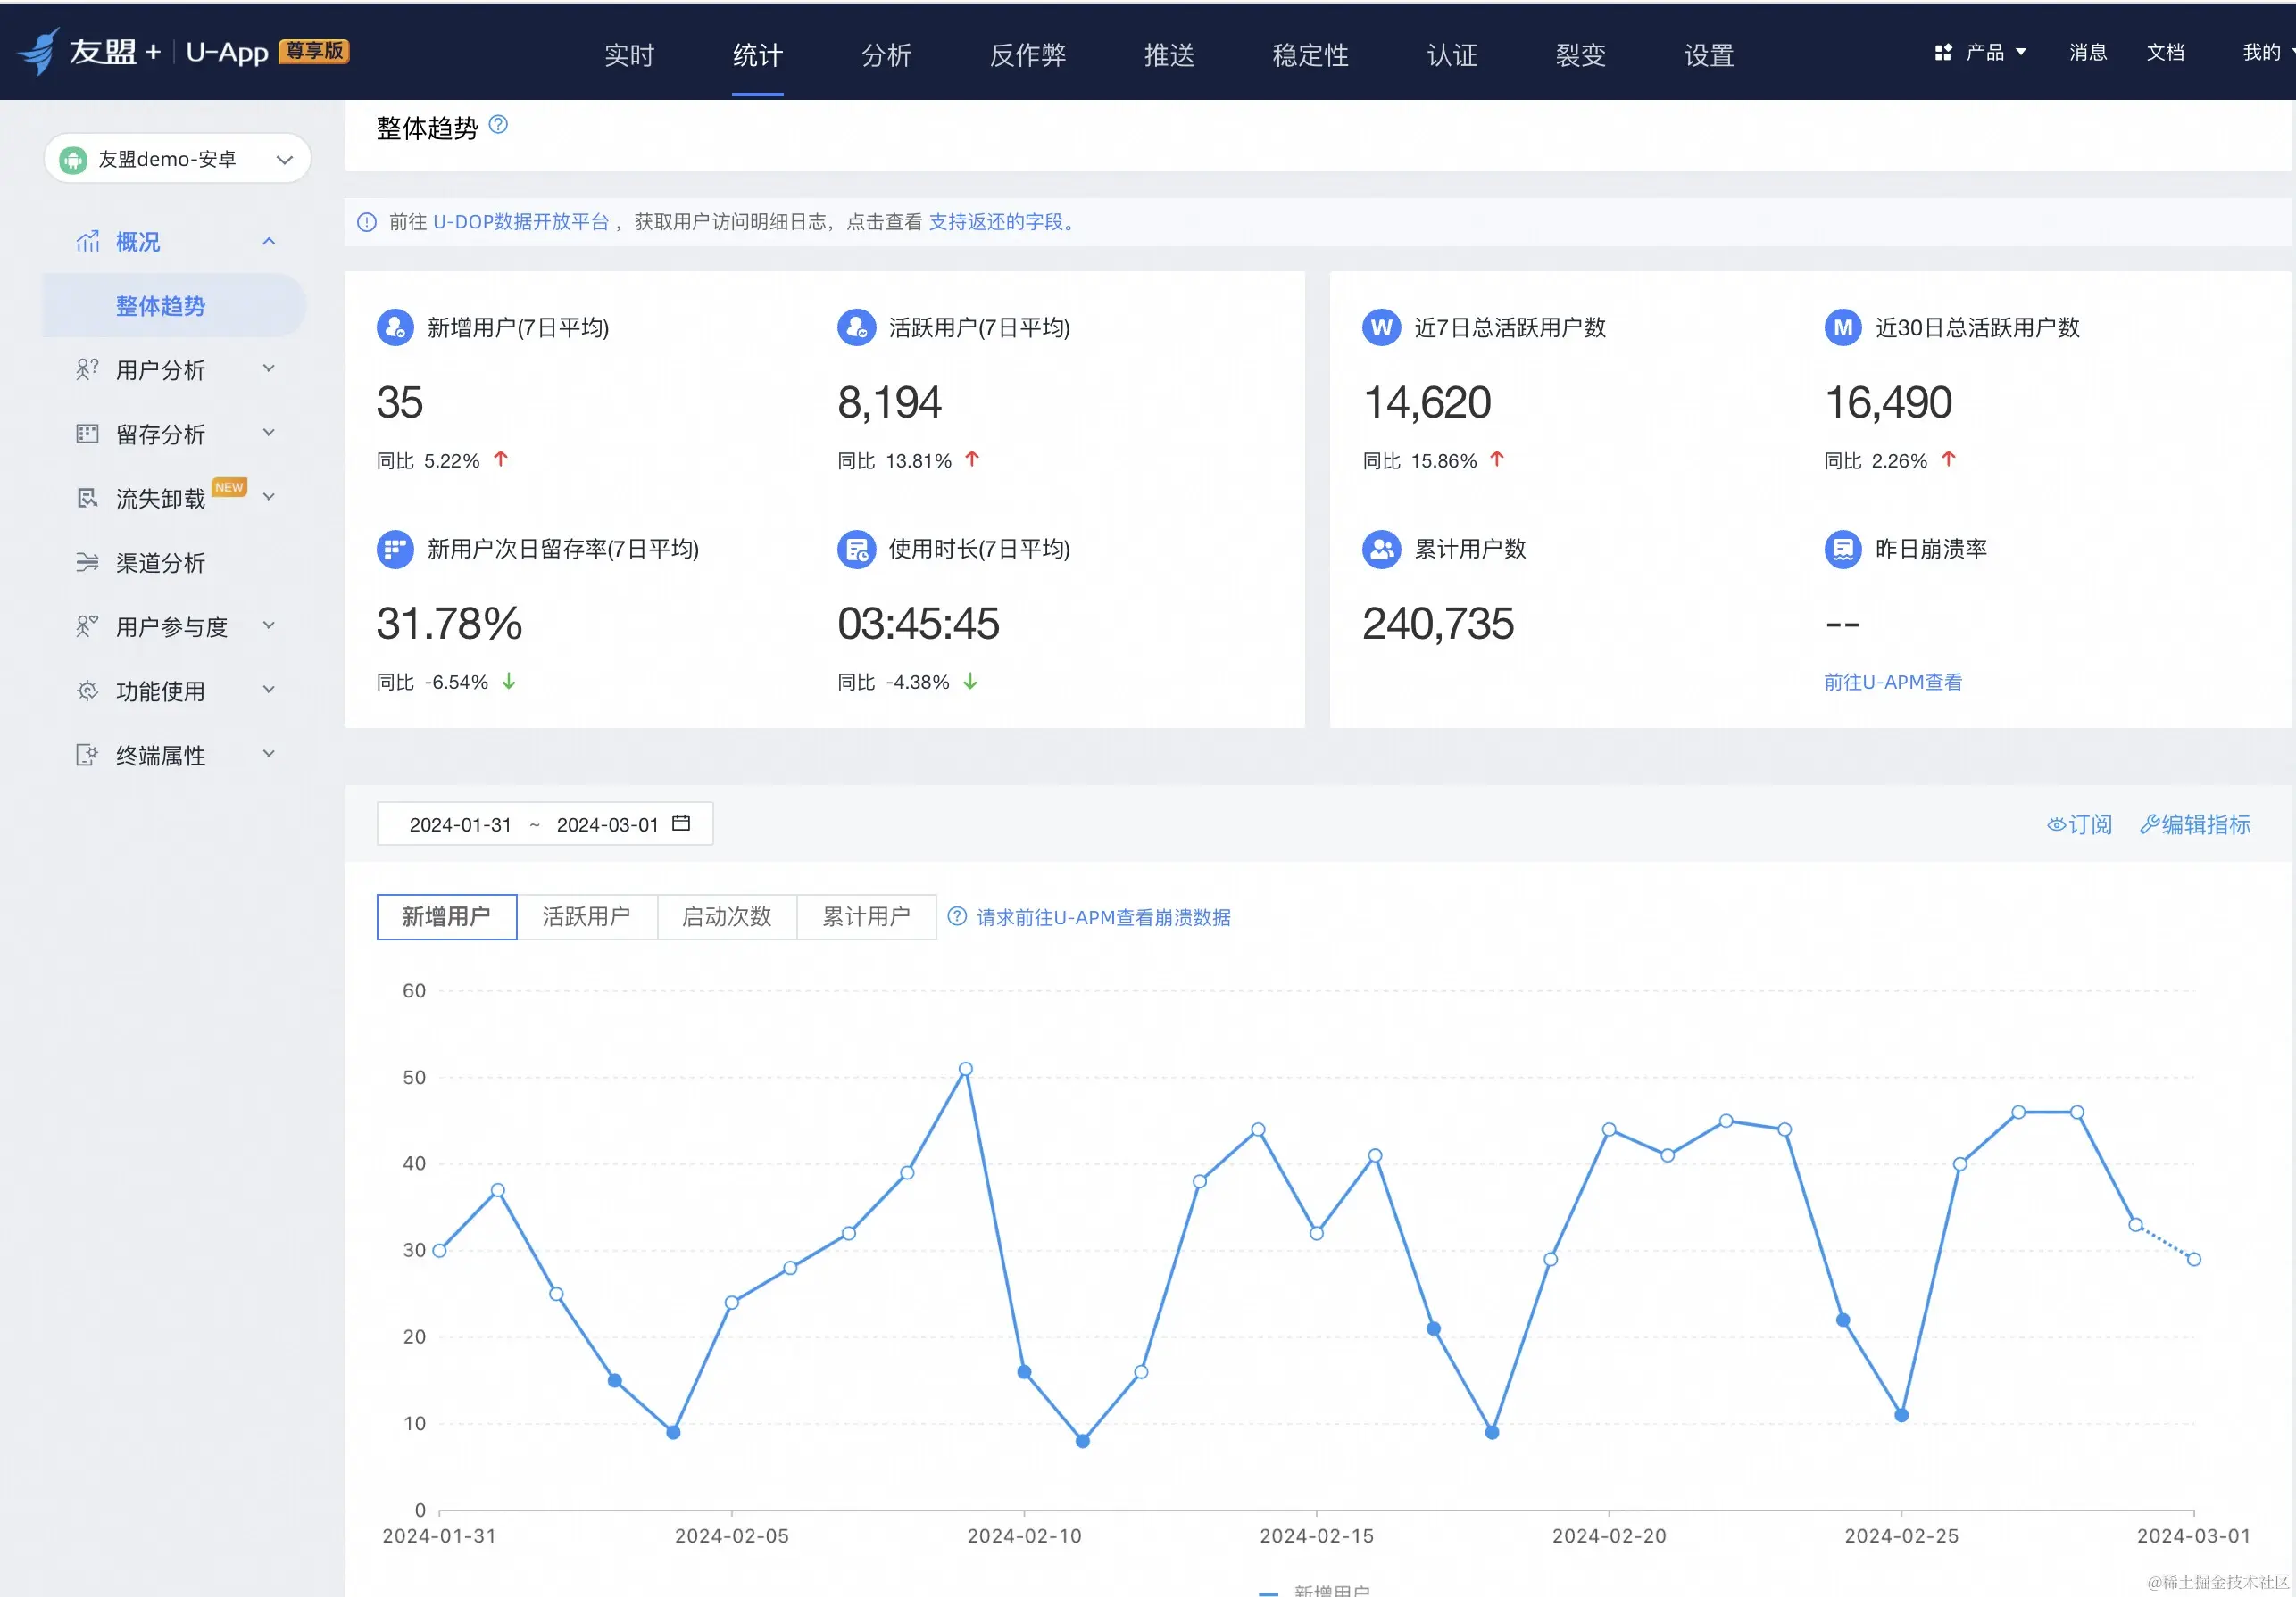Screen dimensions: 2296x1597
Task: Click the calendar icon in date range picker
Action: coord(681,823)
